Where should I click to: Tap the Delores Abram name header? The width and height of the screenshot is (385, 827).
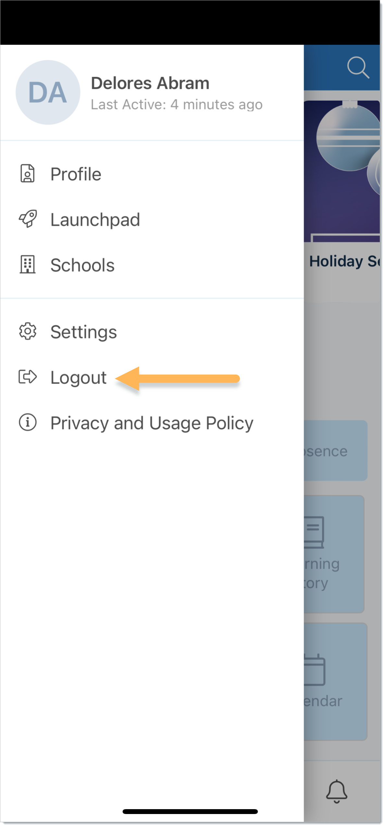[x=150, y=83]
